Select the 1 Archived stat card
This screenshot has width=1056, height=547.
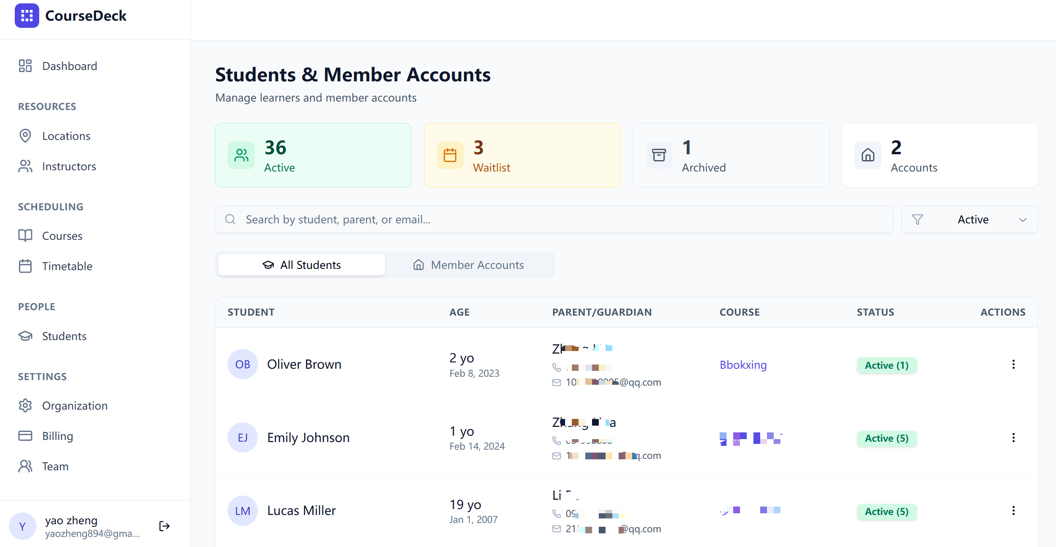point(731,156)
